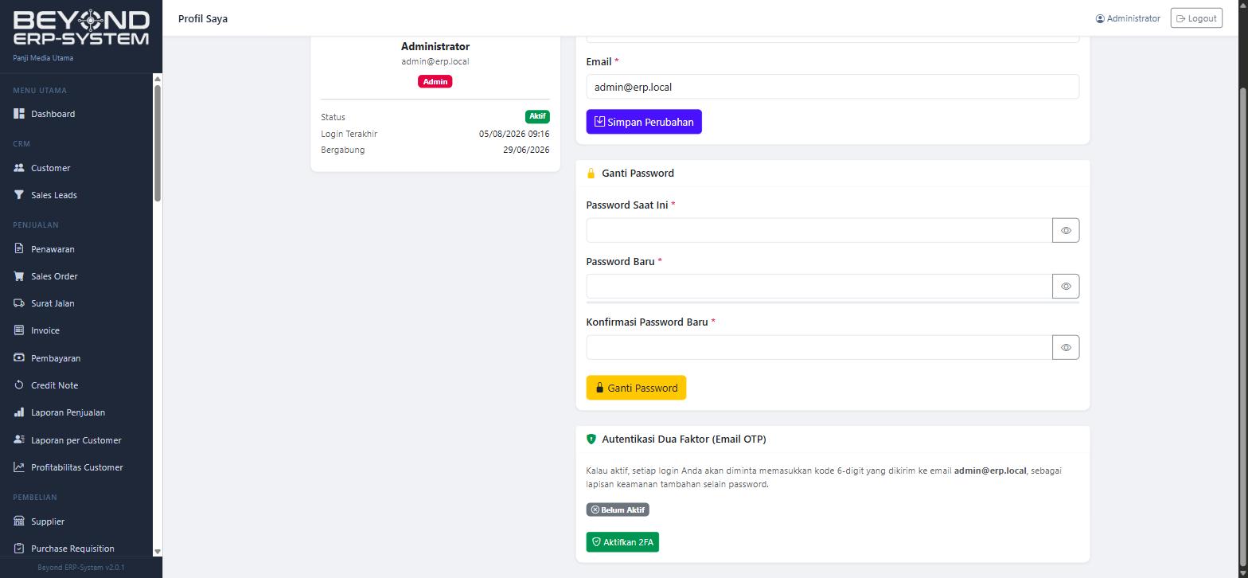
Task: Click the Login Terakhir date 05/08/2026 09:16
Action: (514, 134)
